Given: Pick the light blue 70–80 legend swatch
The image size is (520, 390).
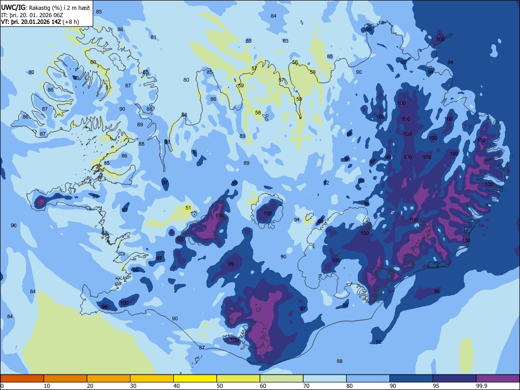Looking at the screenshot, I should pyautogui.click(x=324, y=379).
